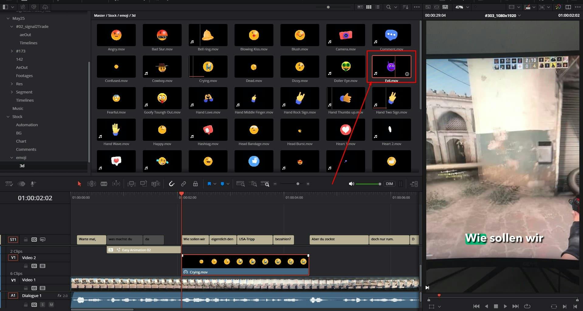This screenshot has width=583, height=311.
Task: Add a blue marker at playhead
Action: pos(222,184)
